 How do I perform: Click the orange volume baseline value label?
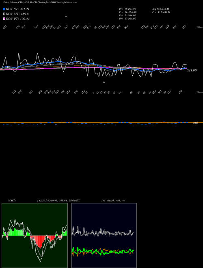coord(195,123)
